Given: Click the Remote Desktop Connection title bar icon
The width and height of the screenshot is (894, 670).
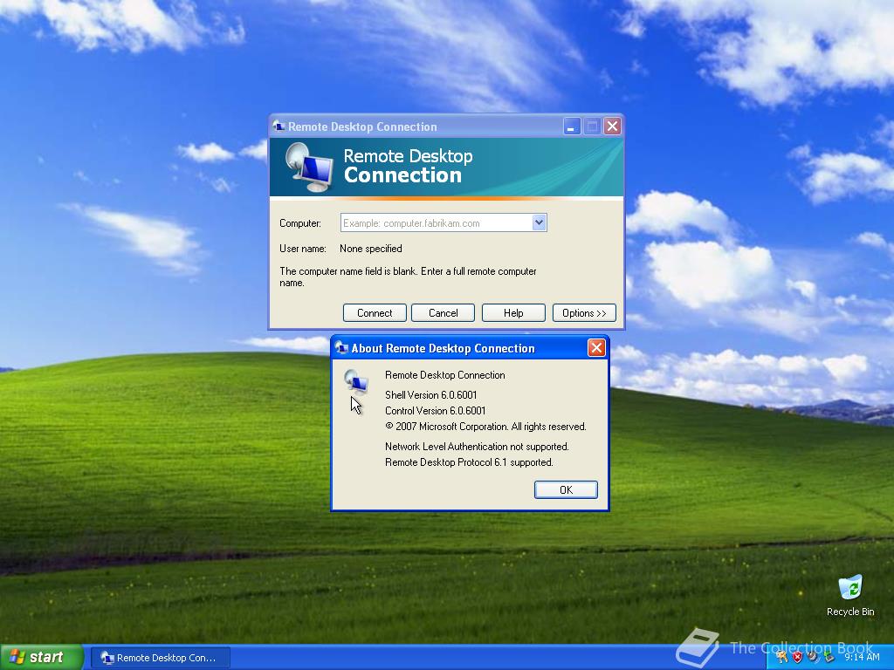Looking at the screenshot, I should [279, 126].
